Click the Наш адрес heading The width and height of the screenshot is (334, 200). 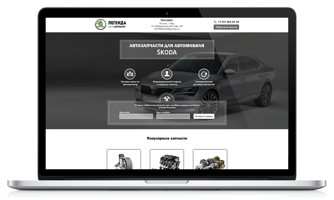coord(167,20)
